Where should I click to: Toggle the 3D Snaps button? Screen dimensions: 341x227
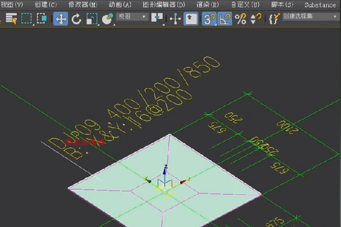pyautogui.click(x=209, y=19)
